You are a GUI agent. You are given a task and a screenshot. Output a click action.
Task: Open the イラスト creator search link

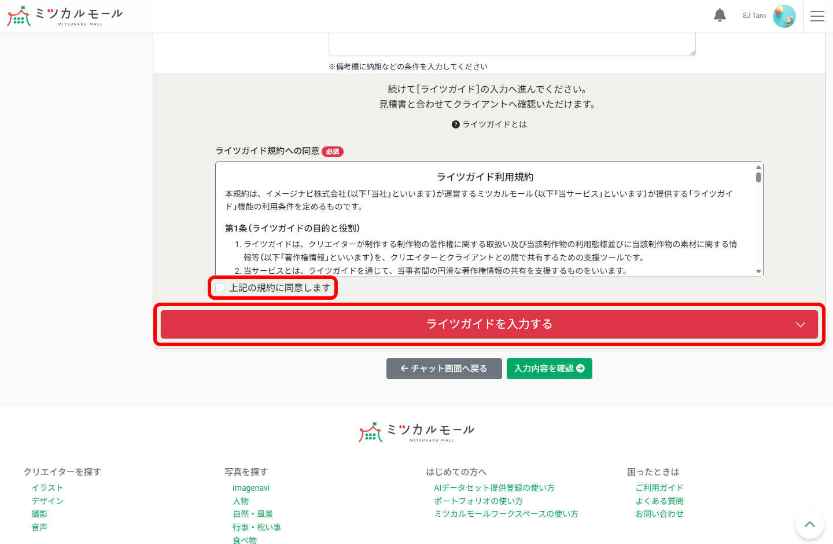pos(47,487)
